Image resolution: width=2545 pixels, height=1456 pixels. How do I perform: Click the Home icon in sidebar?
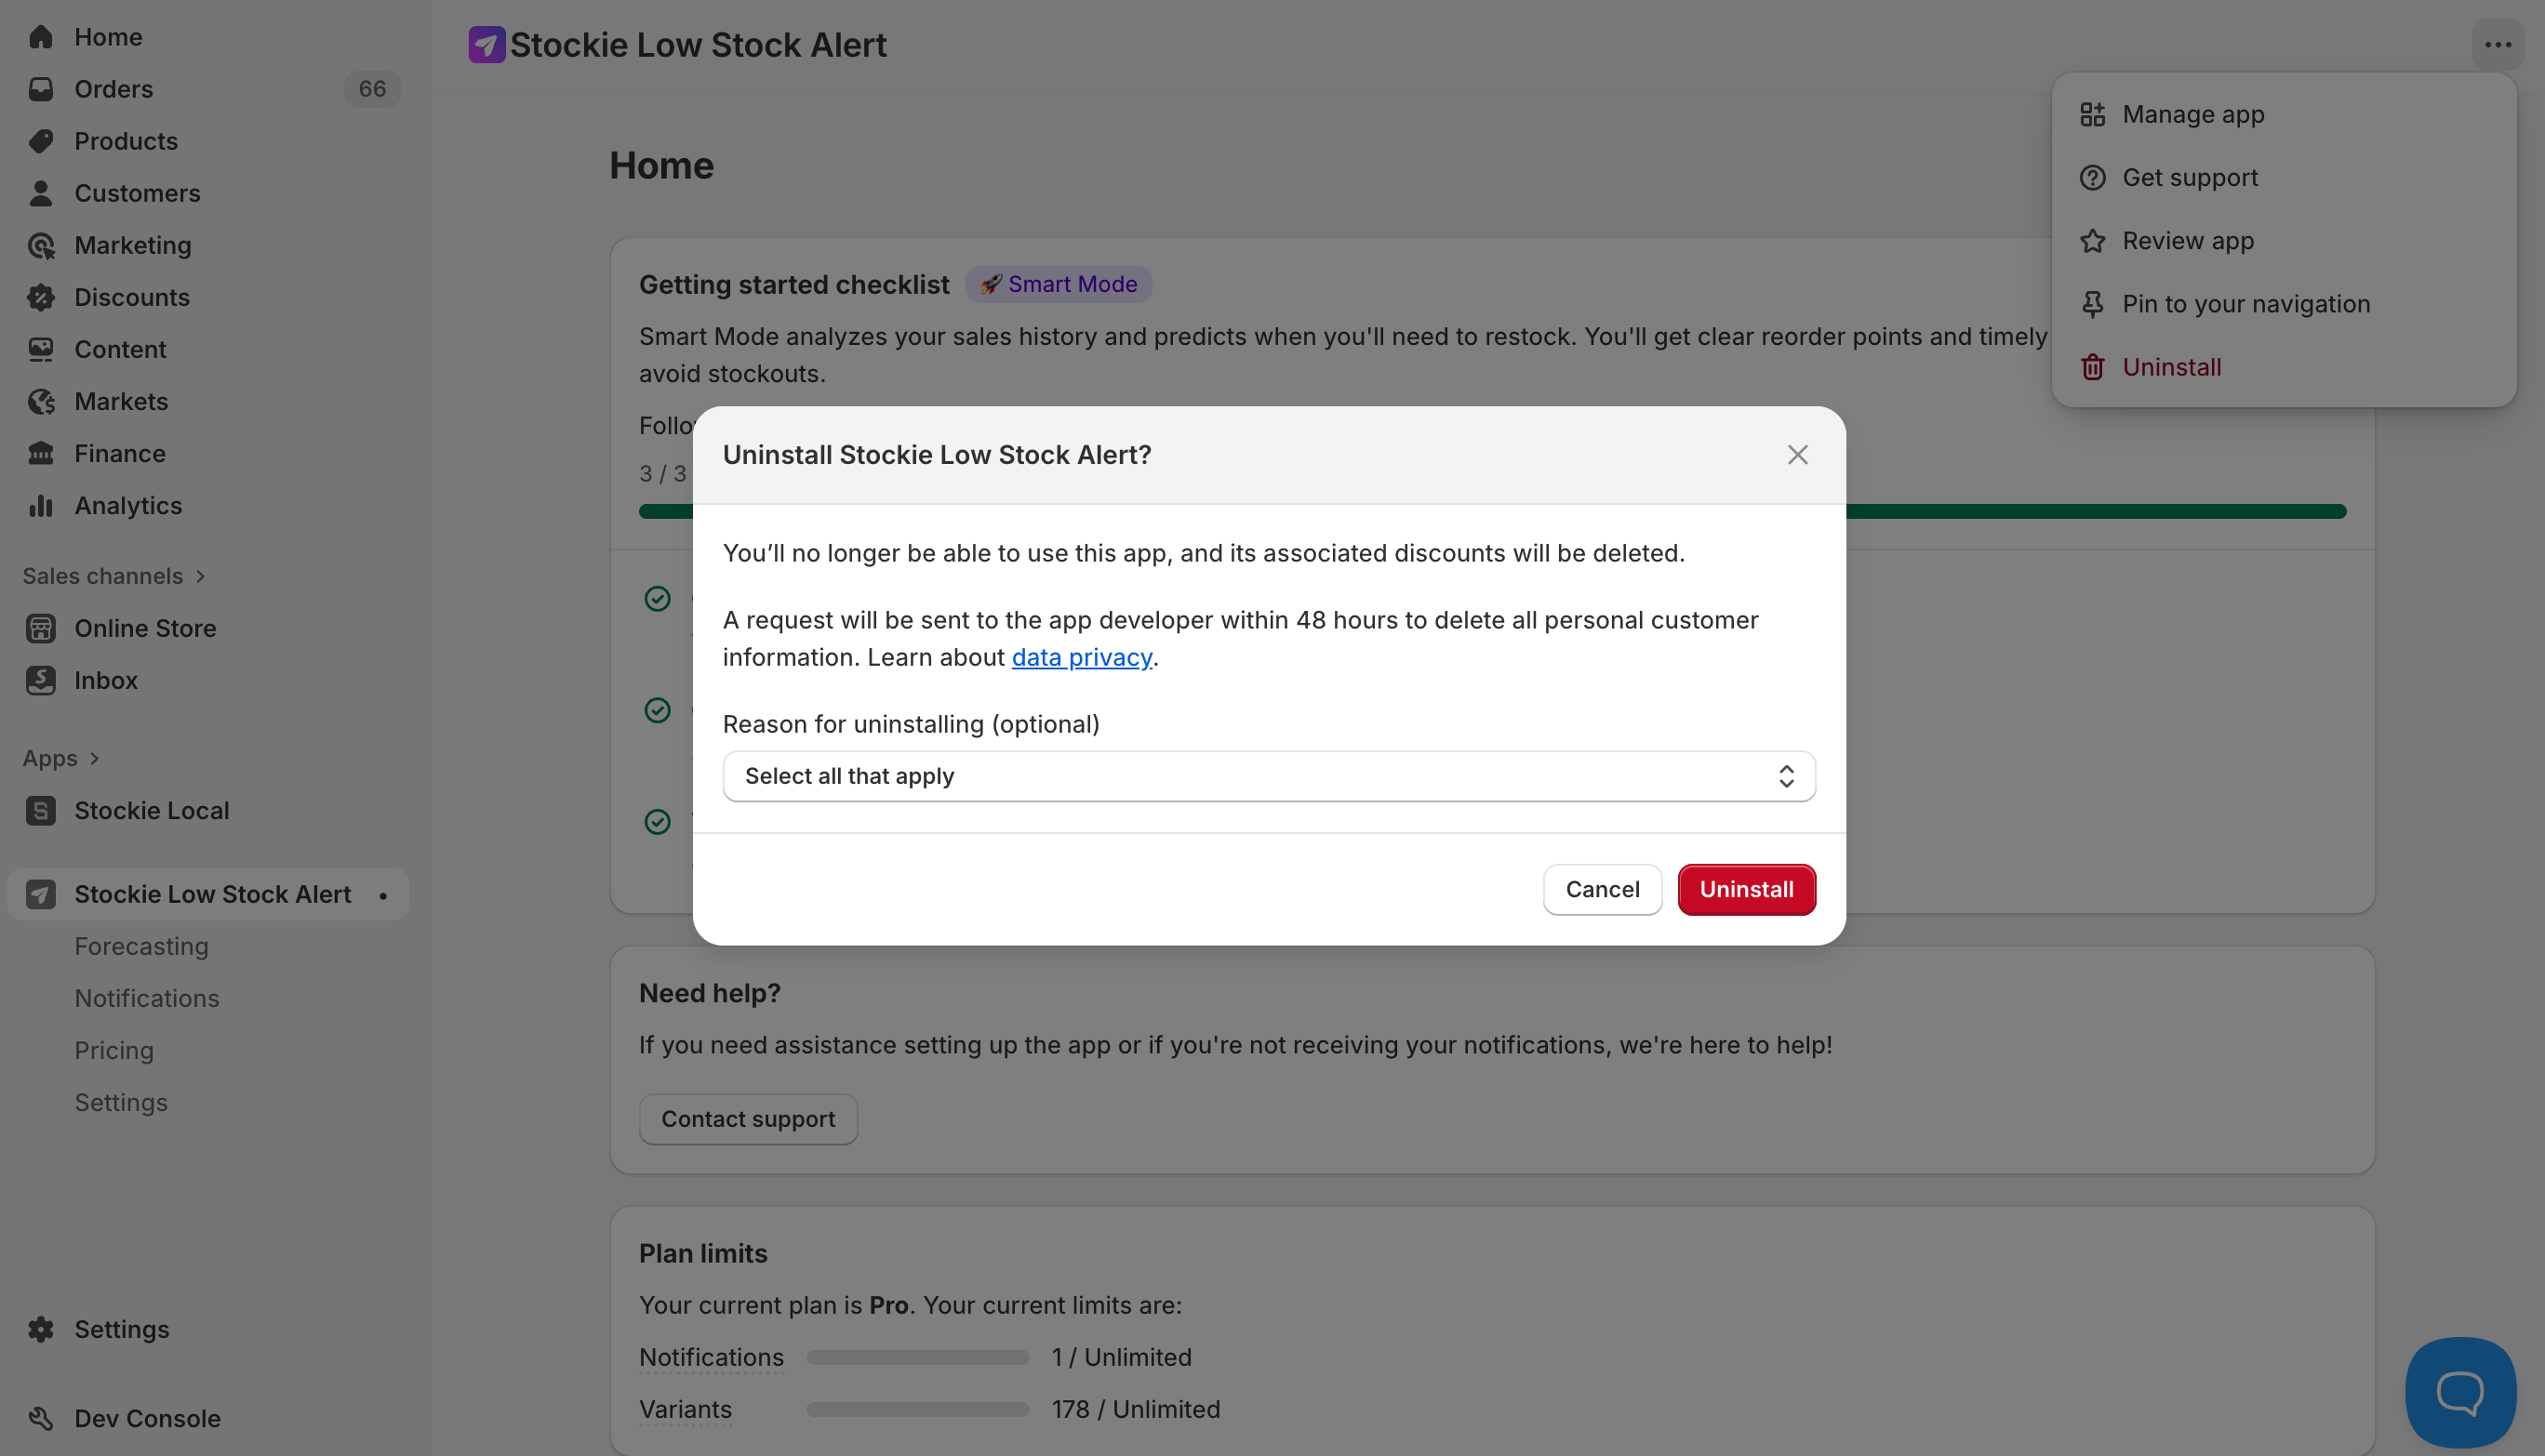point(41,37)
